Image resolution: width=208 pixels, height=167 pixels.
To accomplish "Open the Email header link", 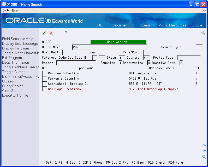I will pos(146,25).
